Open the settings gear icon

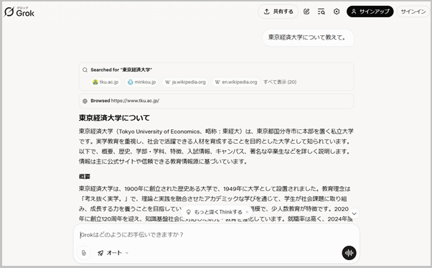[337, 11]
